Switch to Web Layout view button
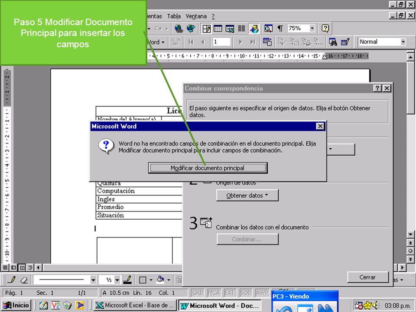This screenshot has width=416, height=312. click(x=13, y=267)
